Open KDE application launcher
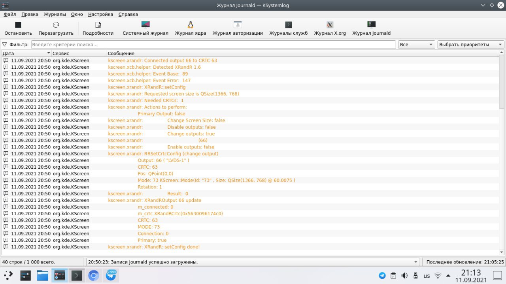Viewport: 506px width, 284px height. point(8,275)
